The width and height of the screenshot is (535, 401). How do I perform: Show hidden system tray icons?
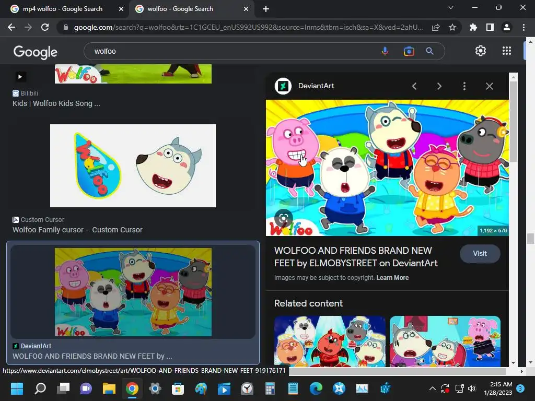[432, 388]
